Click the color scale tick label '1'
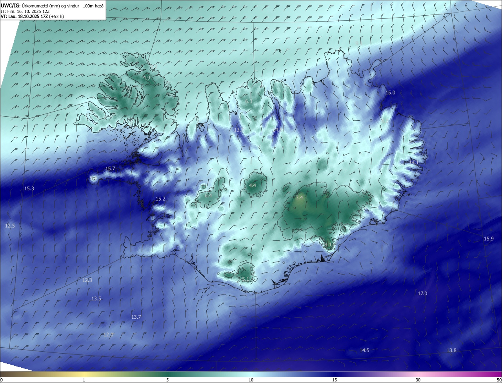This screenshot has height=383, width=502. [84, 380]
